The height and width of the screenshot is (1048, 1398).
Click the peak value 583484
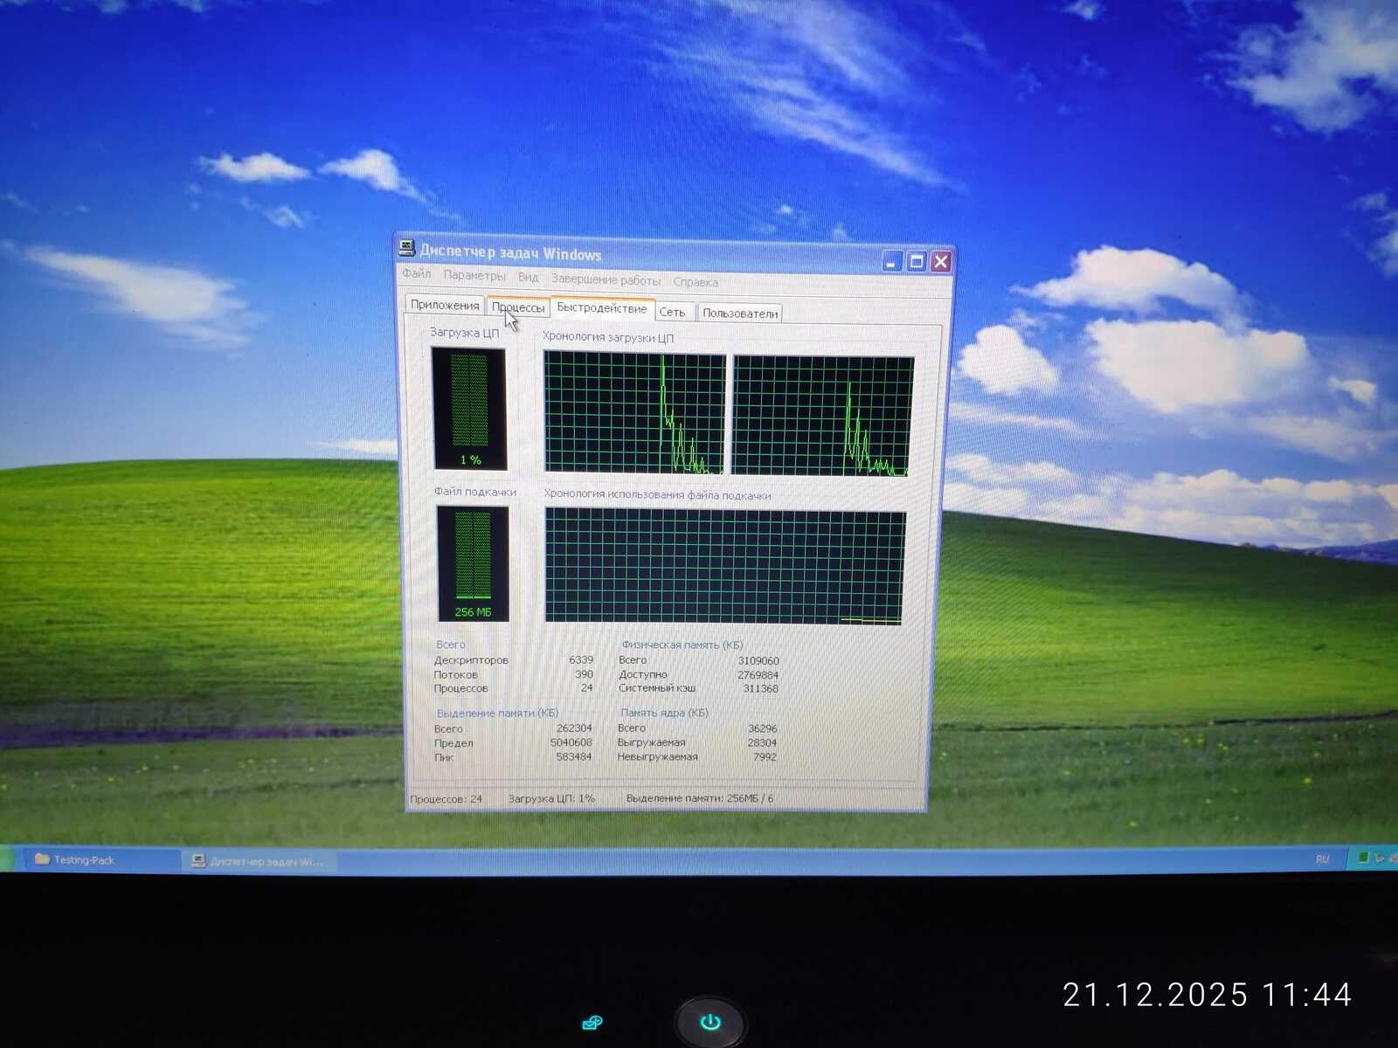tap(574, 756)
